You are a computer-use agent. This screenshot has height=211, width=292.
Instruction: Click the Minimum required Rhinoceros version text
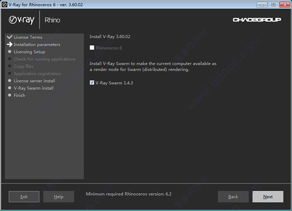[x=128, y=194]
